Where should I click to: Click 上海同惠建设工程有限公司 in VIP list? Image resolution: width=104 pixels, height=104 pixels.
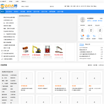(86, 52)
